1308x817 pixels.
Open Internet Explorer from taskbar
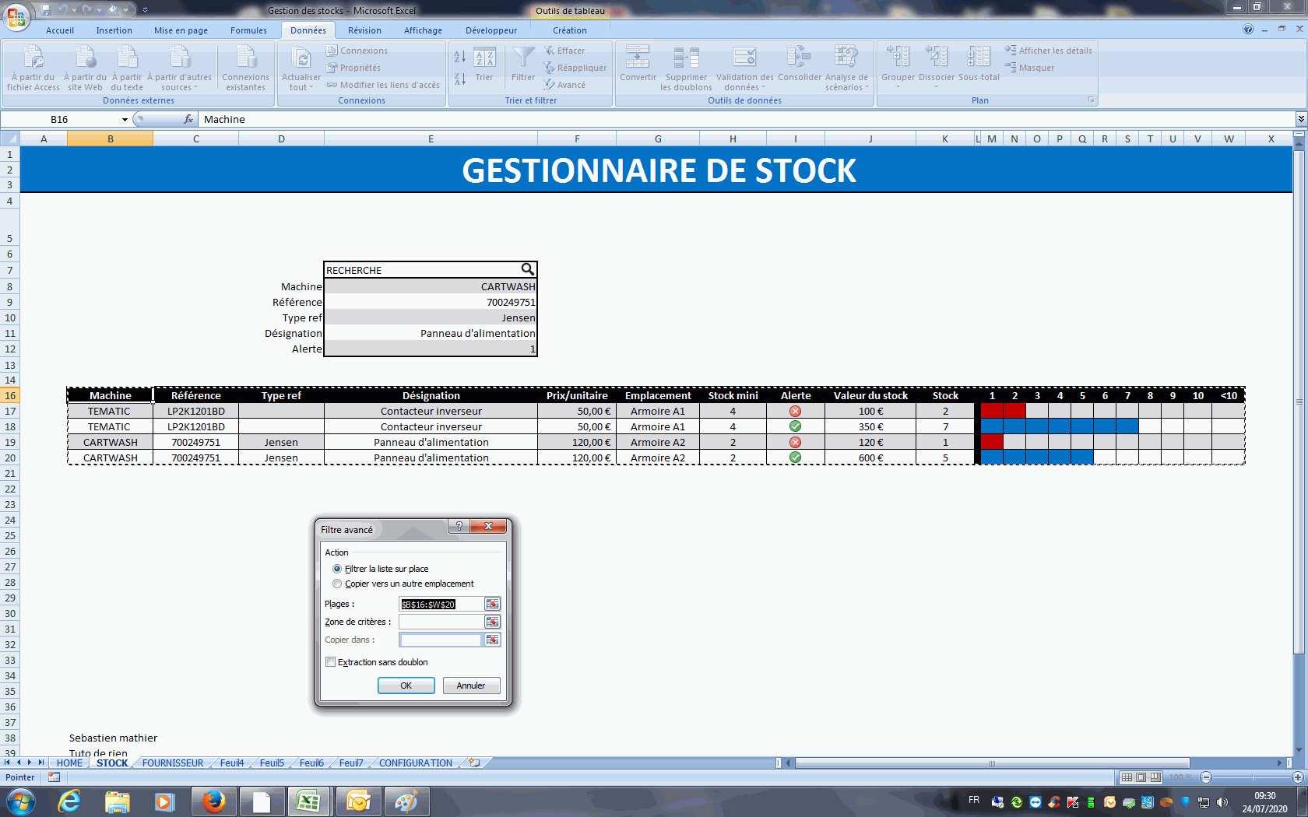[70, 801]
